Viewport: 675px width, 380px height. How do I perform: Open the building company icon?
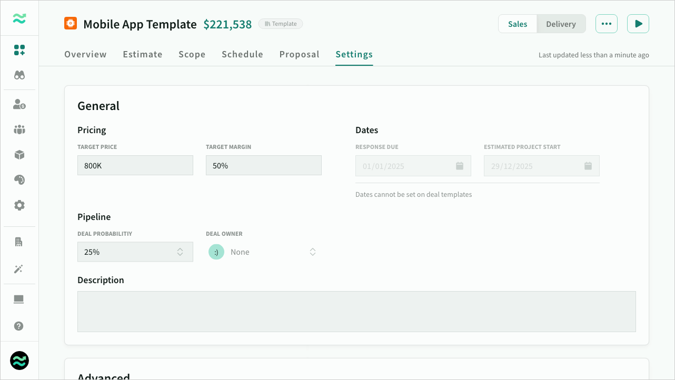pos(19,242)
